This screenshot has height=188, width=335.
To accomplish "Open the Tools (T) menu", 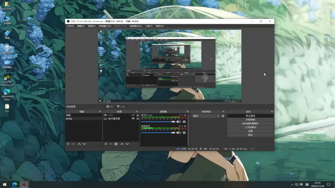I will point(149,26).
